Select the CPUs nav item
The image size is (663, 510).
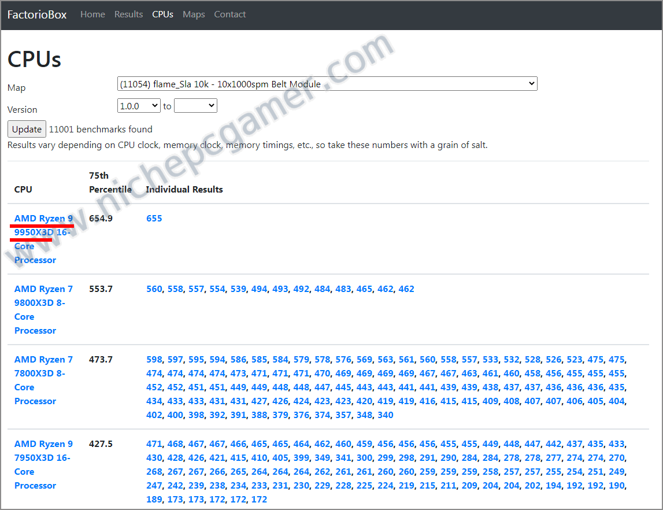click(x=163, y=14)
